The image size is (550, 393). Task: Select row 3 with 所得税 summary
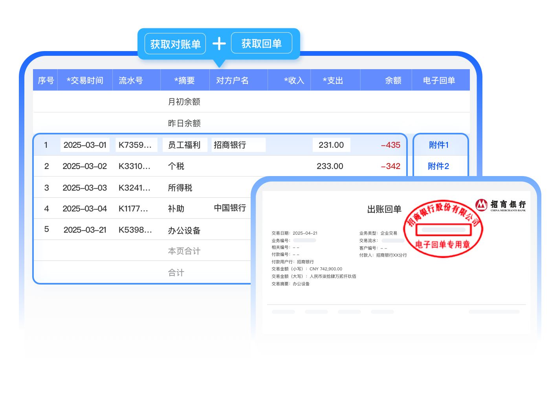click(x=180, y=188)
